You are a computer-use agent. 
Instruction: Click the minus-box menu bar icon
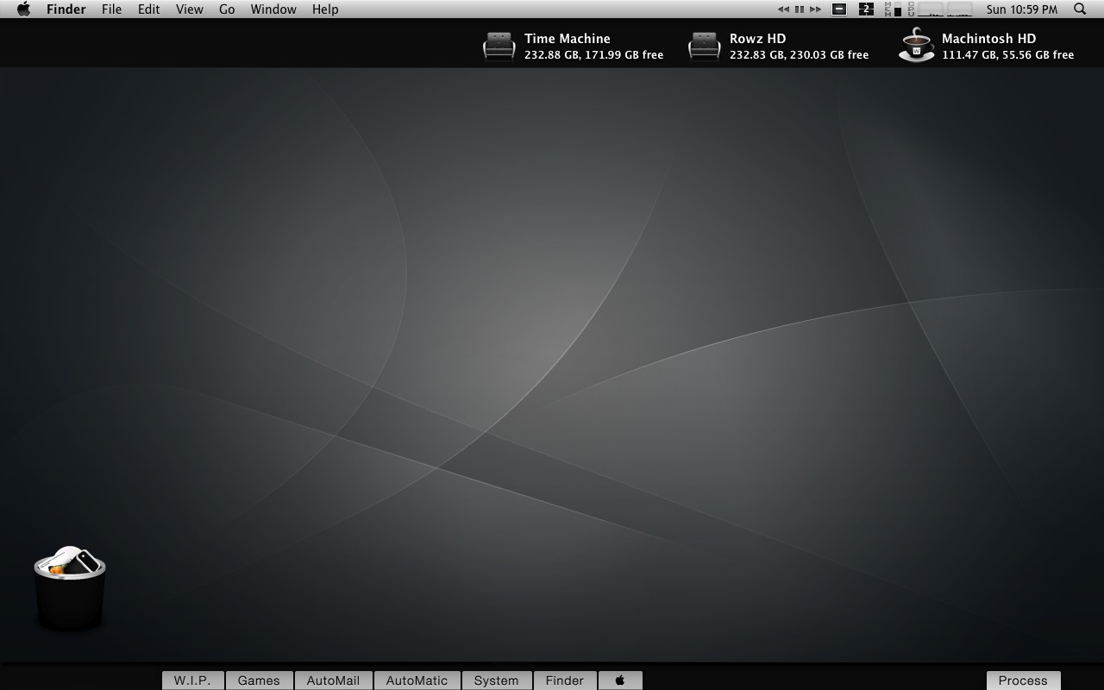tap(839, 9)
